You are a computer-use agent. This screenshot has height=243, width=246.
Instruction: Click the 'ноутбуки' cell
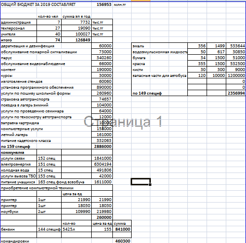coord(19,211)
